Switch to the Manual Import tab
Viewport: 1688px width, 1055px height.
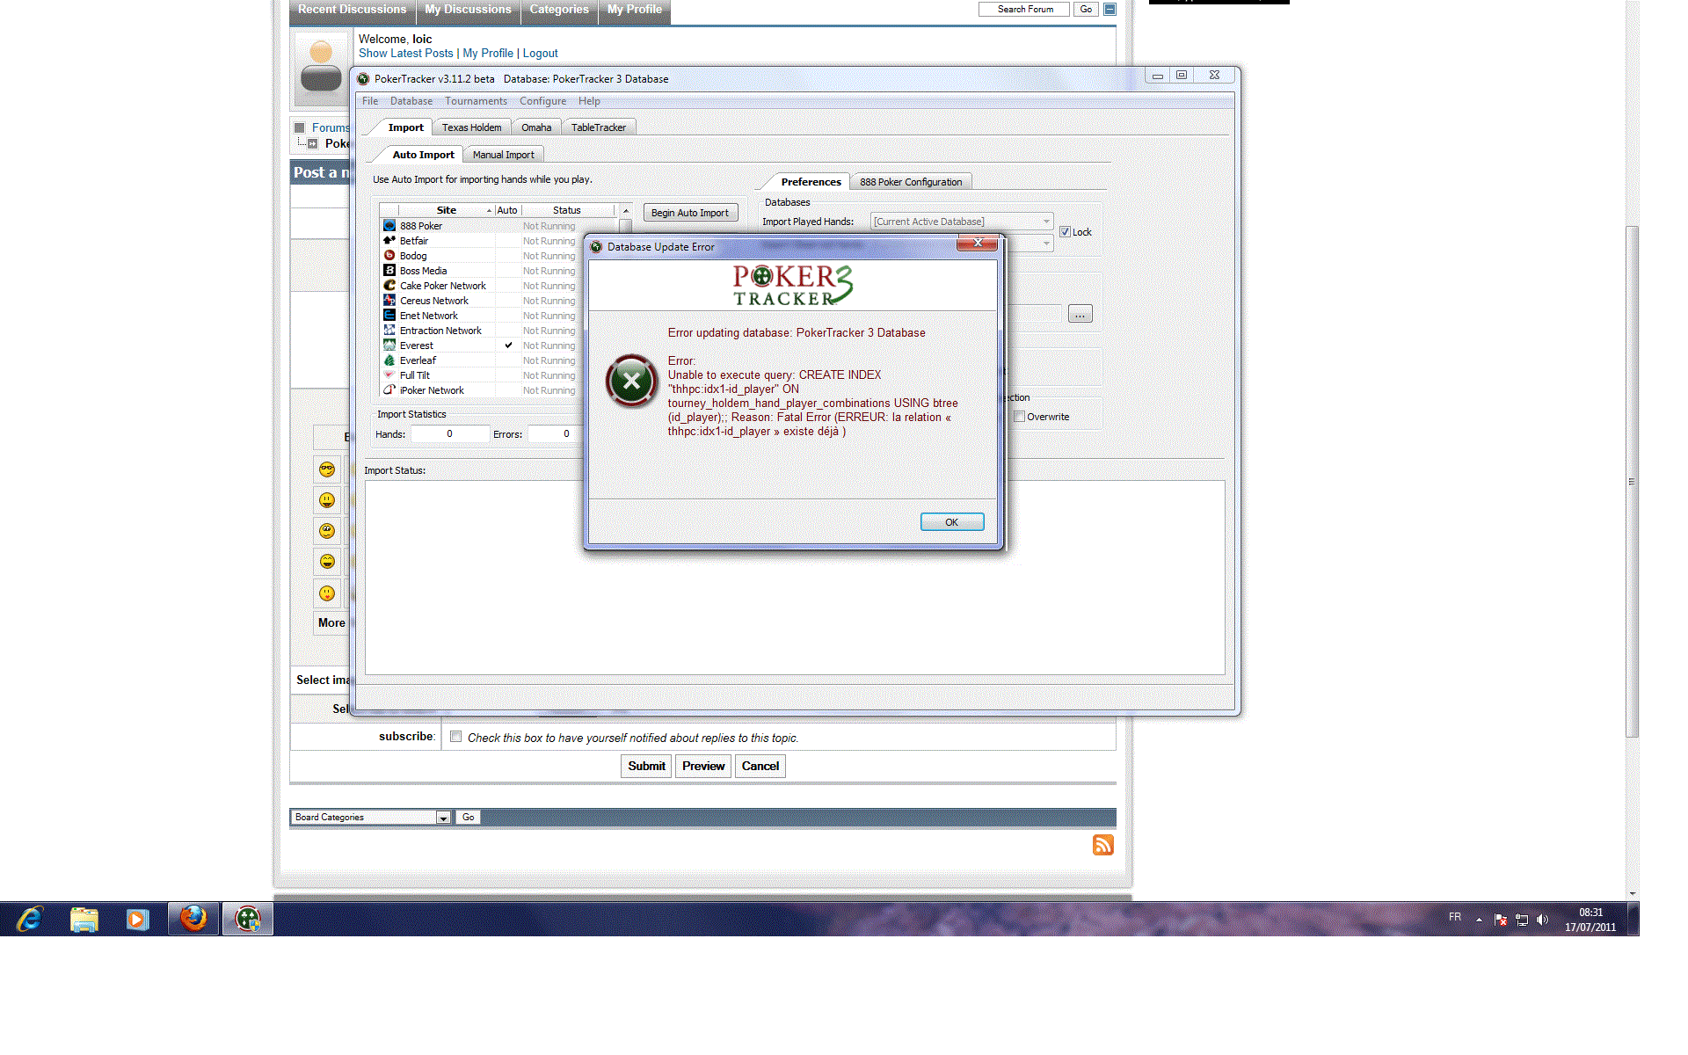[x=503, y=155]
